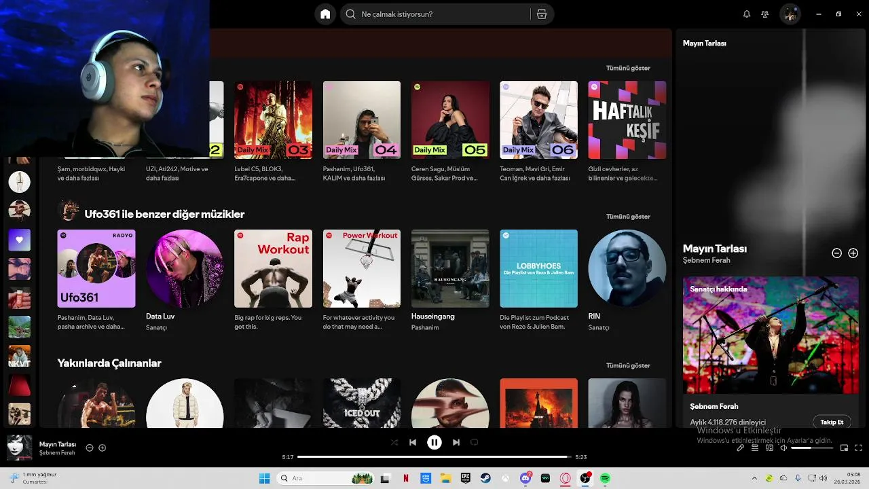
Task: Click the minus icon in the bottom player bar
Action: point(90,448)
